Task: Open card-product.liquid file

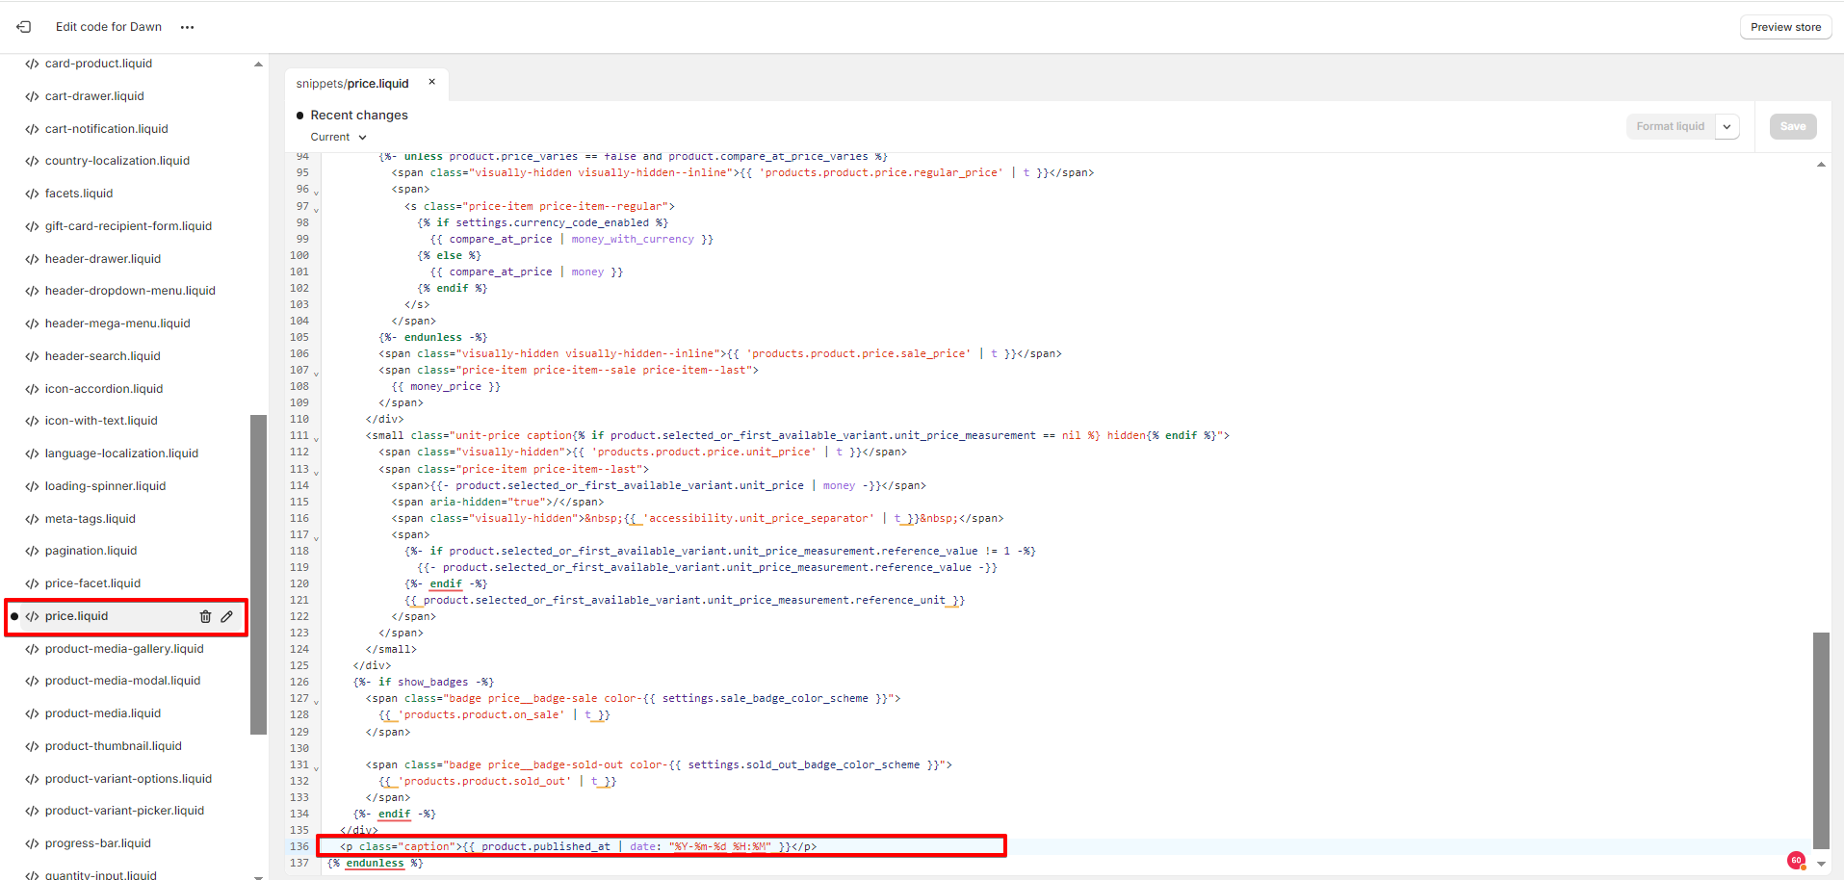Action: point(98,64)
